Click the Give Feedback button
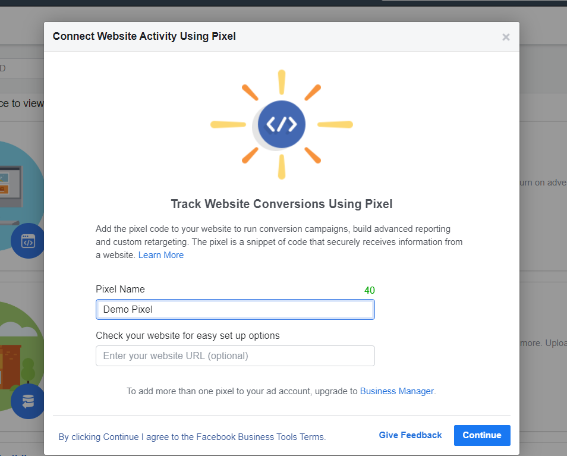The height and width of the screenshot is (456, 567). (x=410, y=435)
